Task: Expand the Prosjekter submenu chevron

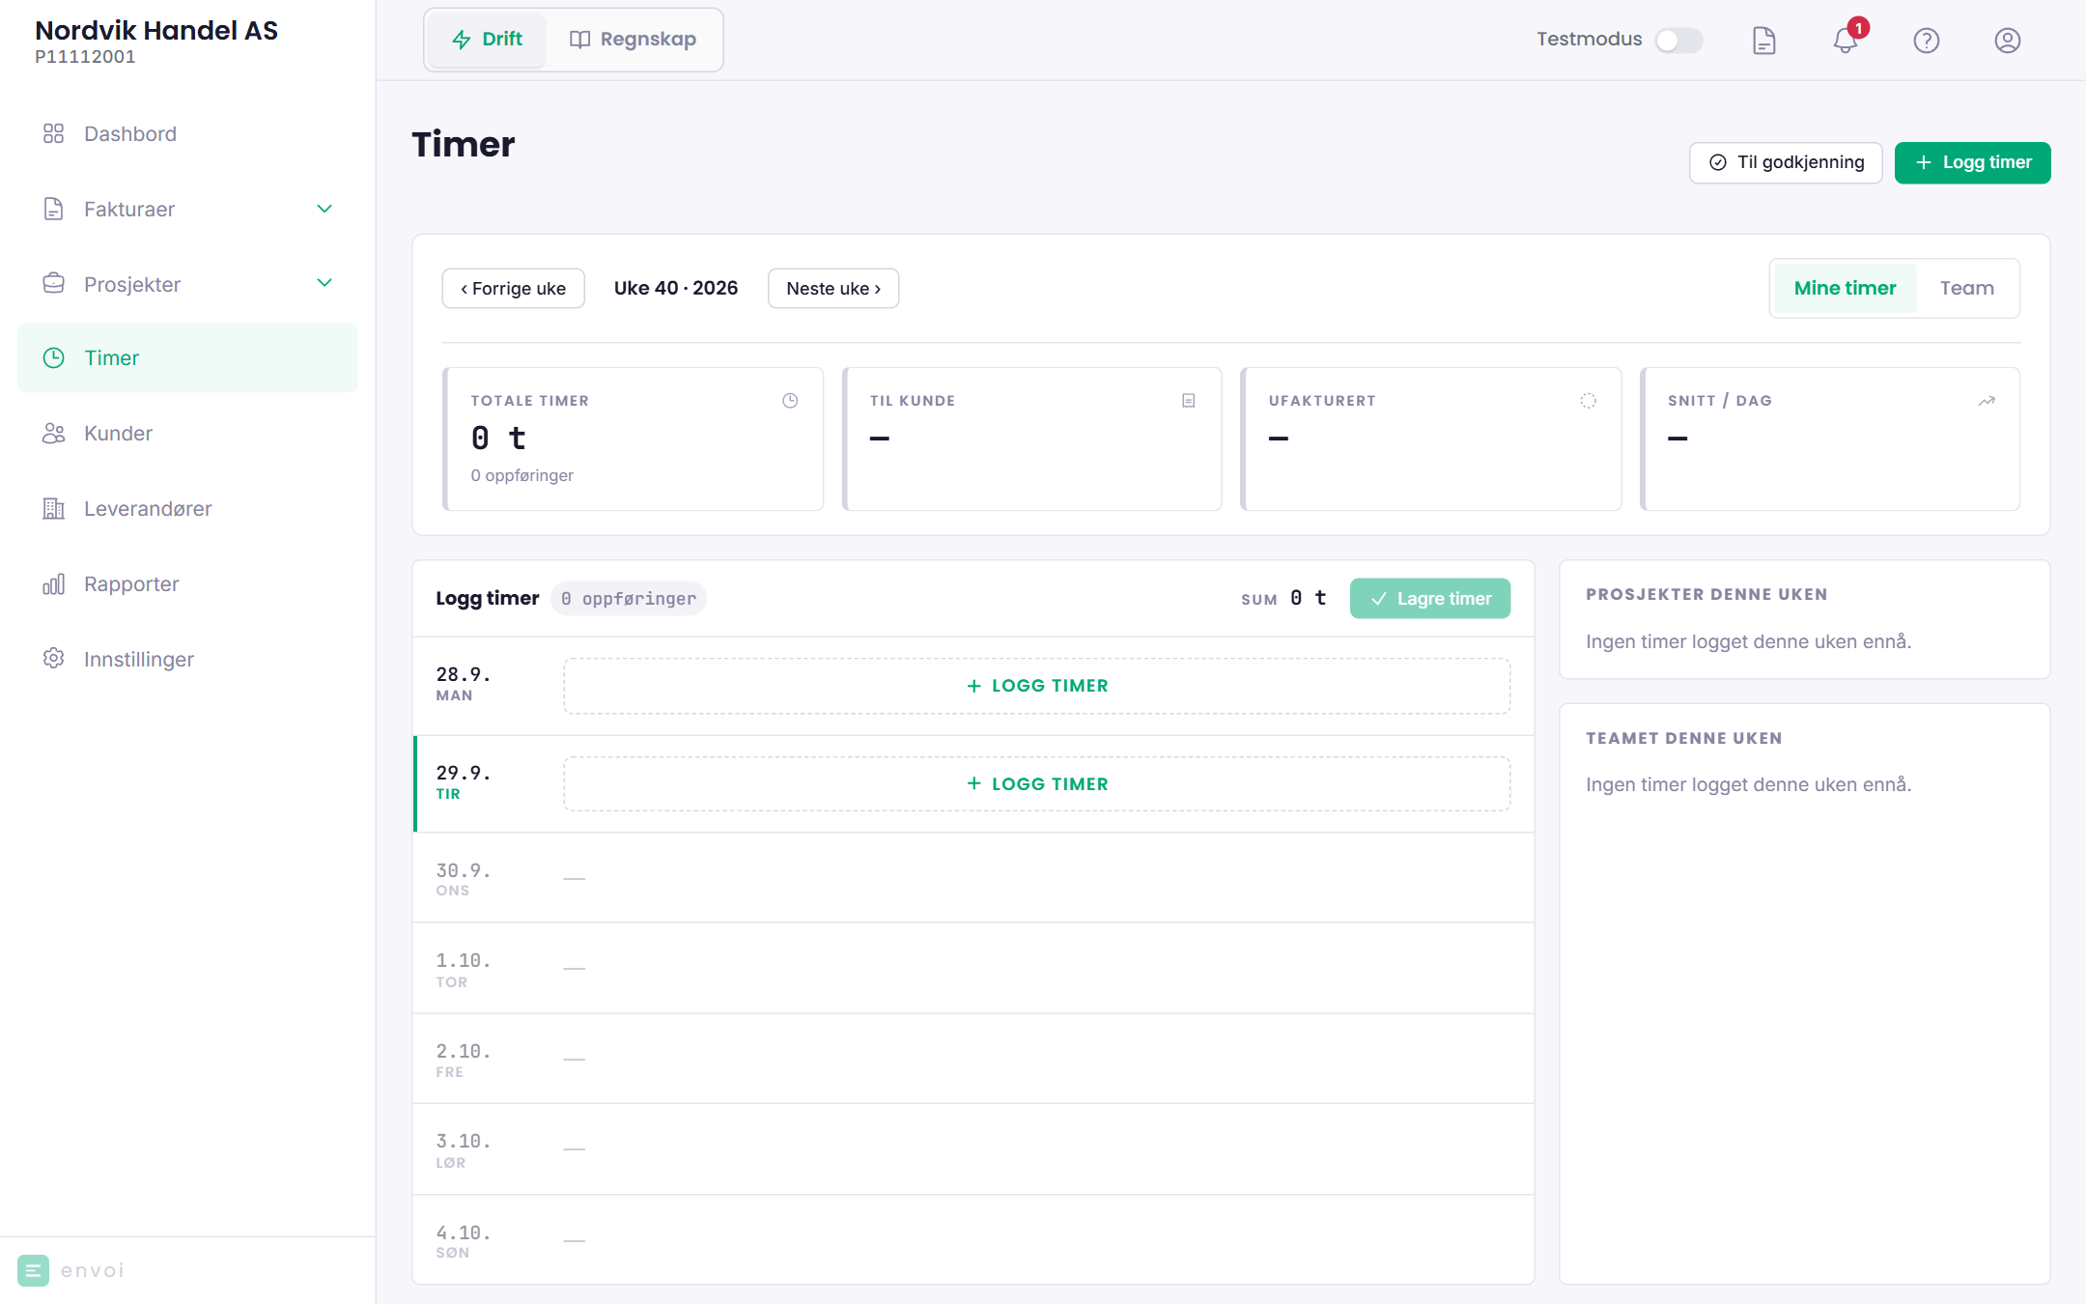Action: 324,283
